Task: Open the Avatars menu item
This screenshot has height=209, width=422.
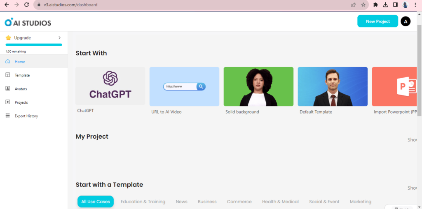Action: (34, 88)
